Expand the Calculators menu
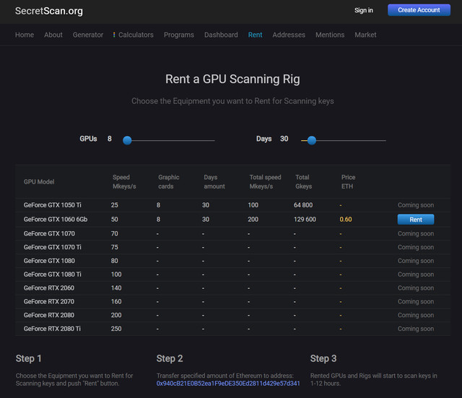 point(136,35)
